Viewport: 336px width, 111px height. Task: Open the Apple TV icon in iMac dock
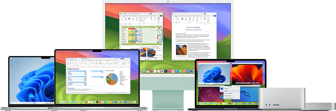coord(166,71)
